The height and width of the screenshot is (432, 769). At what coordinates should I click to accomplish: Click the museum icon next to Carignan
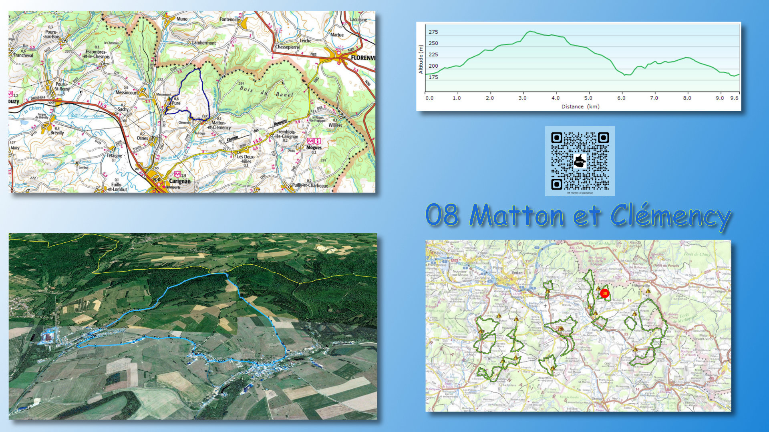tap(177, 174)
